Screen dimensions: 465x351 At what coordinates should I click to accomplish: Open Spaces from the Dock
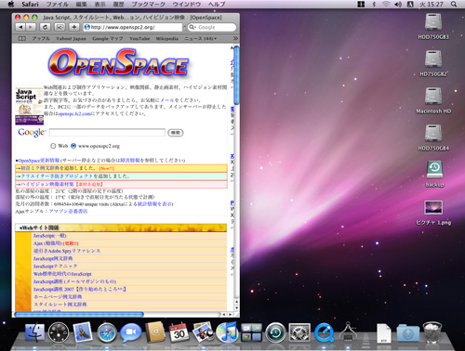pyautogui.click(x=251, y=332)
